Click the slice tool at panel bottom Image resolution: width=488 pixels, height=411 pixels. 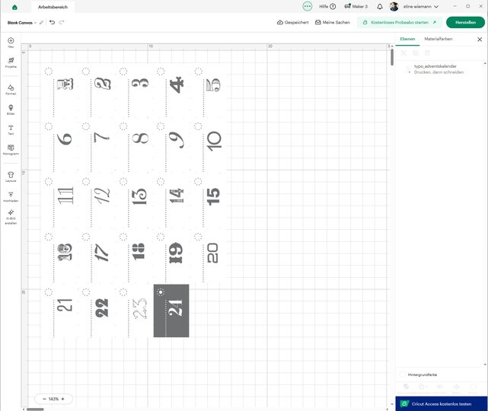click(x=406, y=387)
